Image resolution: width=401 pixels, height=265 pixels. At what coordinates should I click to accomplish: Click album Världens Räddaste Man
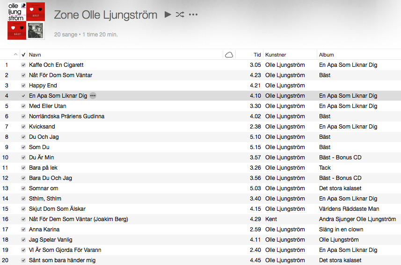pos(349,209)
